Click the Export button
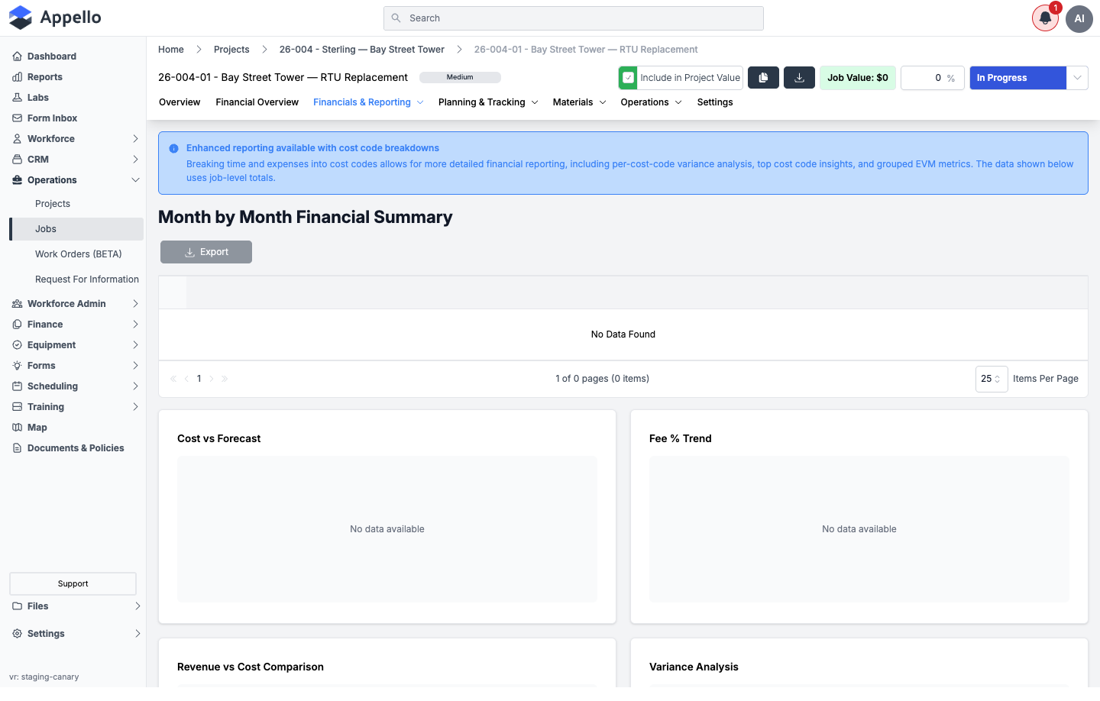1100x701 pixels. 206,252
